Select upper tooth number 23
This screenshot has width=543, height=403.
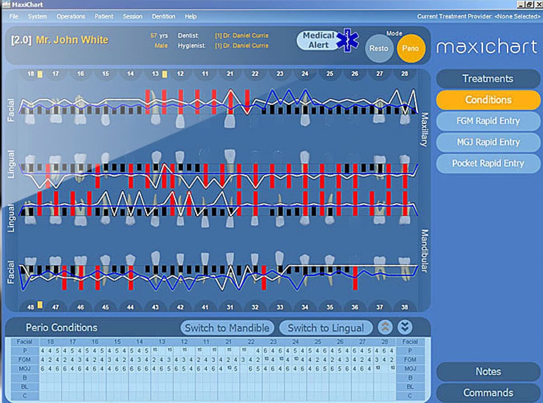(280, 74)
